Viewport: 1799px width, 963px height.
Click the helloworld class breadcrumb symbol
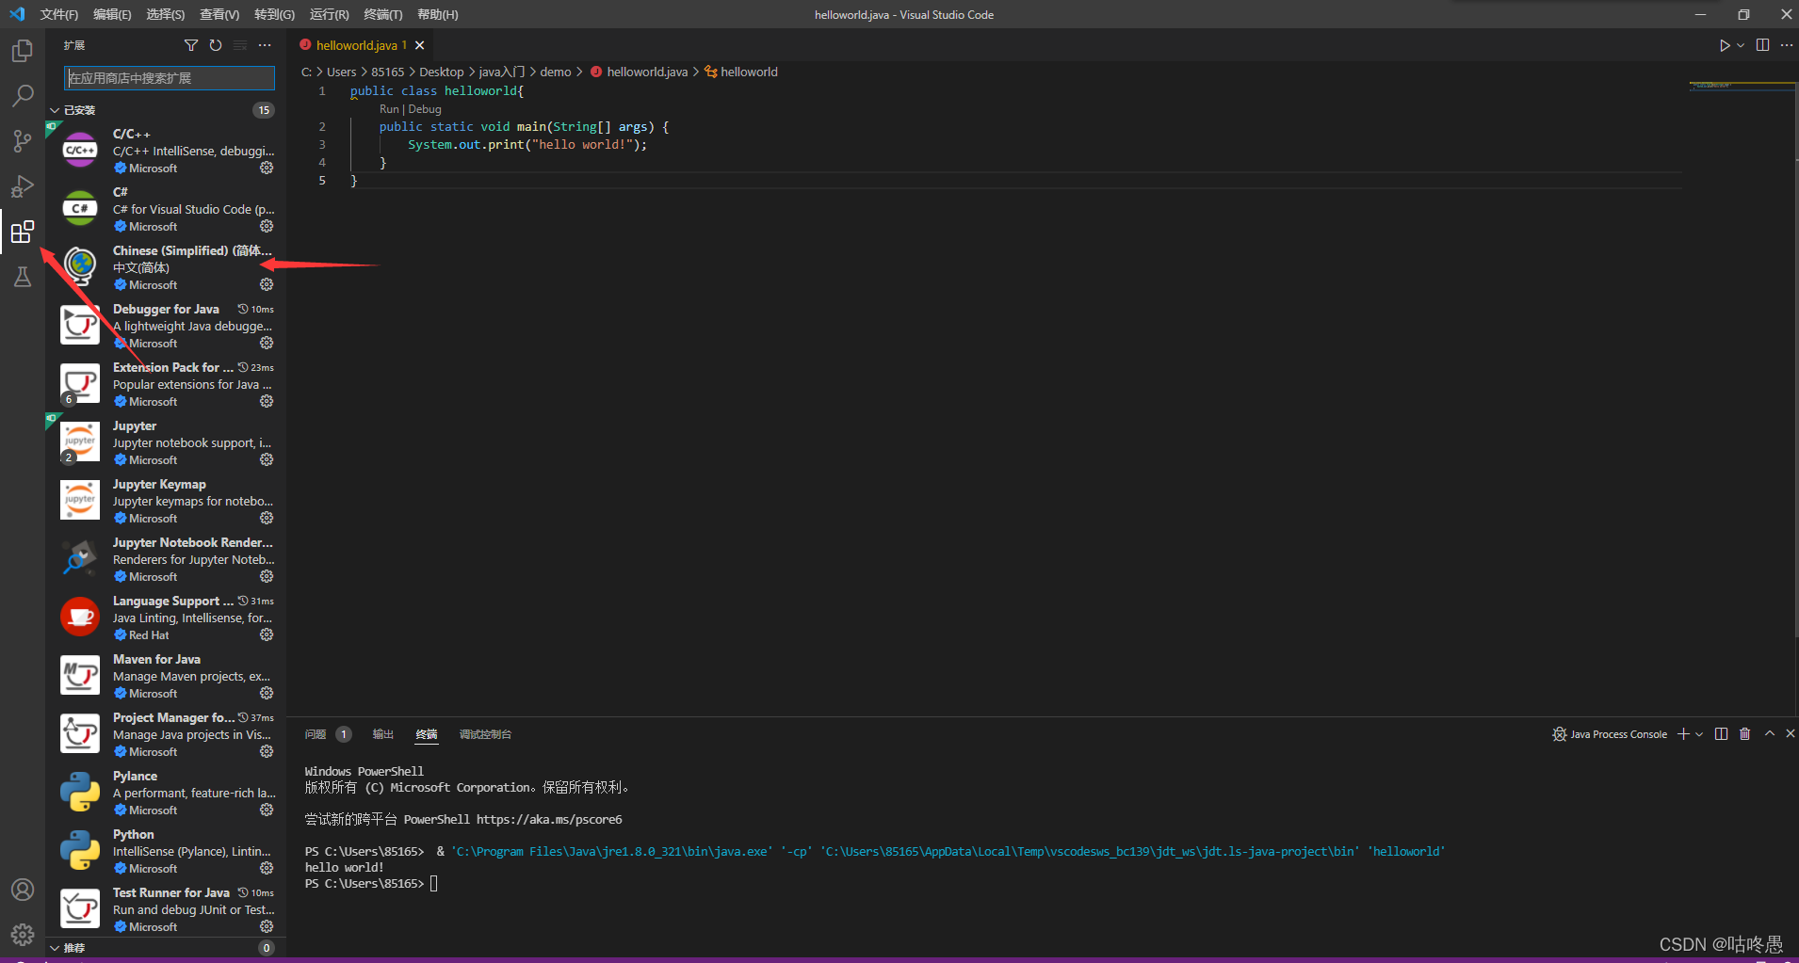[x=741, y=72]
